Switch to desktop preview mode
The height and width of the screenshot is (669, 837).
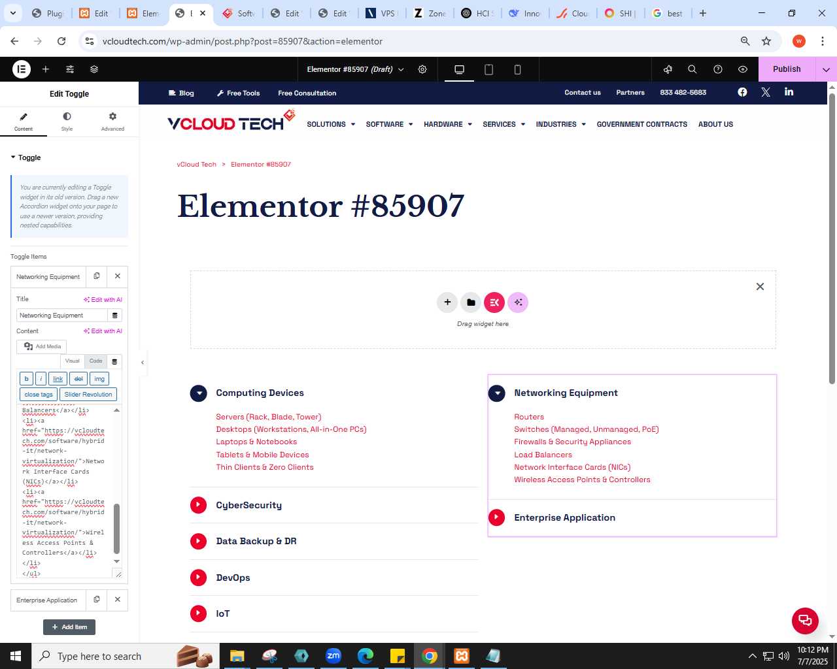(x=459, y=69)
